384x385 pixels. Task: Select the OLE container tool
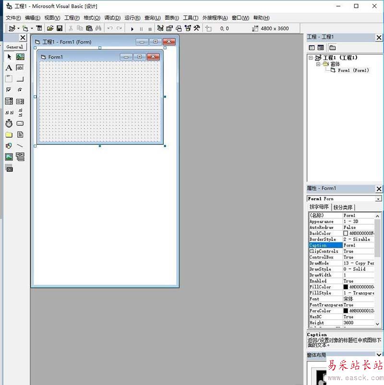point(9,168)
